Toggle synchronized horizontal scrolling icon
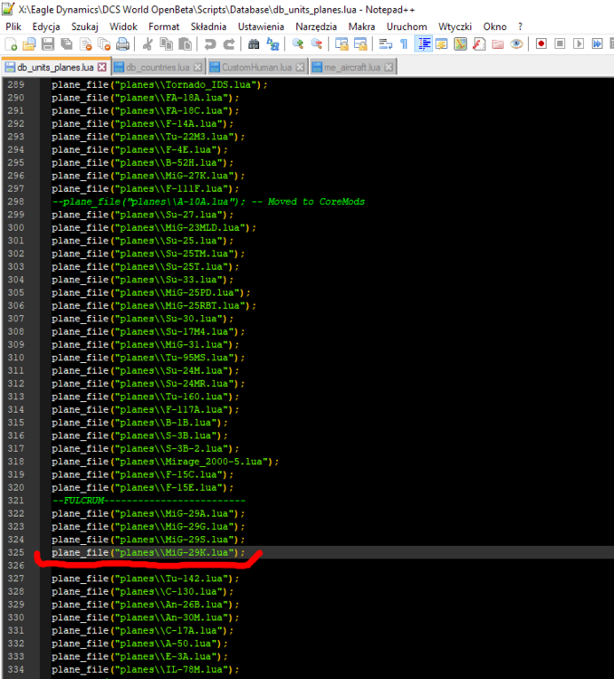The height and width of the screenshot is (679, 614). pyautogui.click(x=360, y=43)
